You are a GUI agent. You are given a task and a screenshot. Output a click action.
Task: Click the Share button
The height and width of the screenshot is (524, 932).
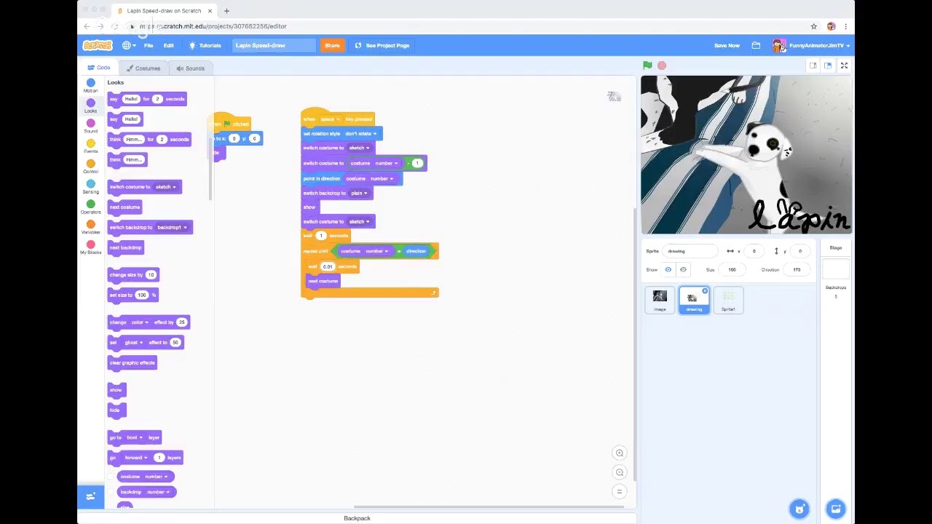click(x=332, y=45)
